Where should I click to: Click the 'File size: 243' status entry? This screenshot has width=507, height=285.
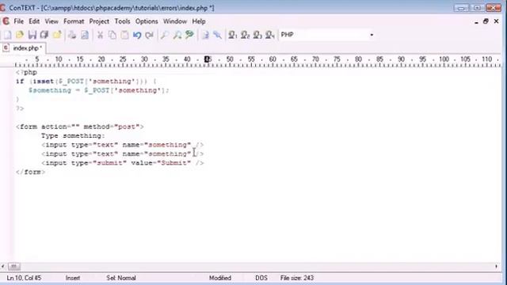pos(297,278)
